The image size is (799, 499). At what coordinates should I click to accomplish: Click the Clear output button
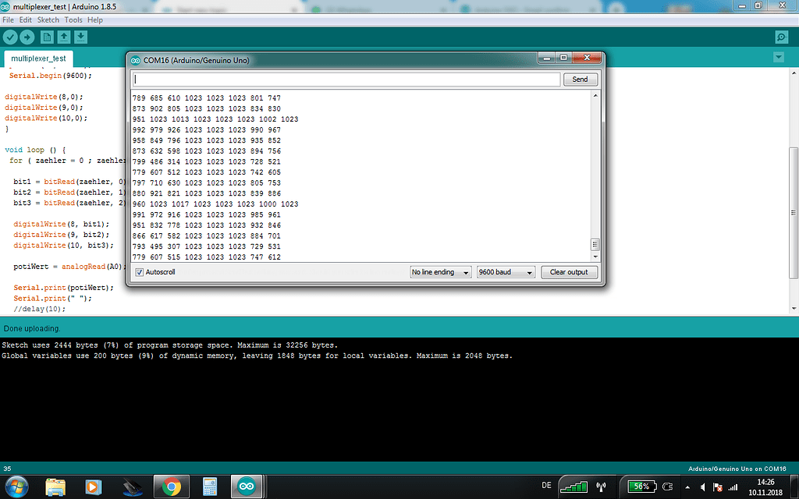point(569,272)
